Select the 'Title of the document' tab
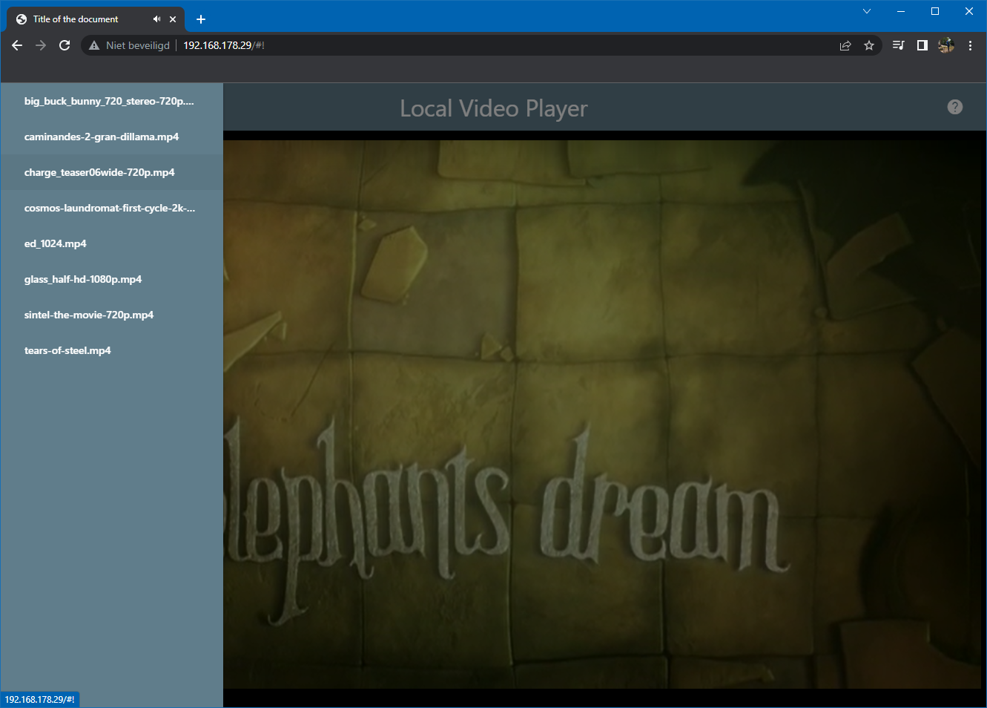 pyautogui.click(x=96, y=19)
